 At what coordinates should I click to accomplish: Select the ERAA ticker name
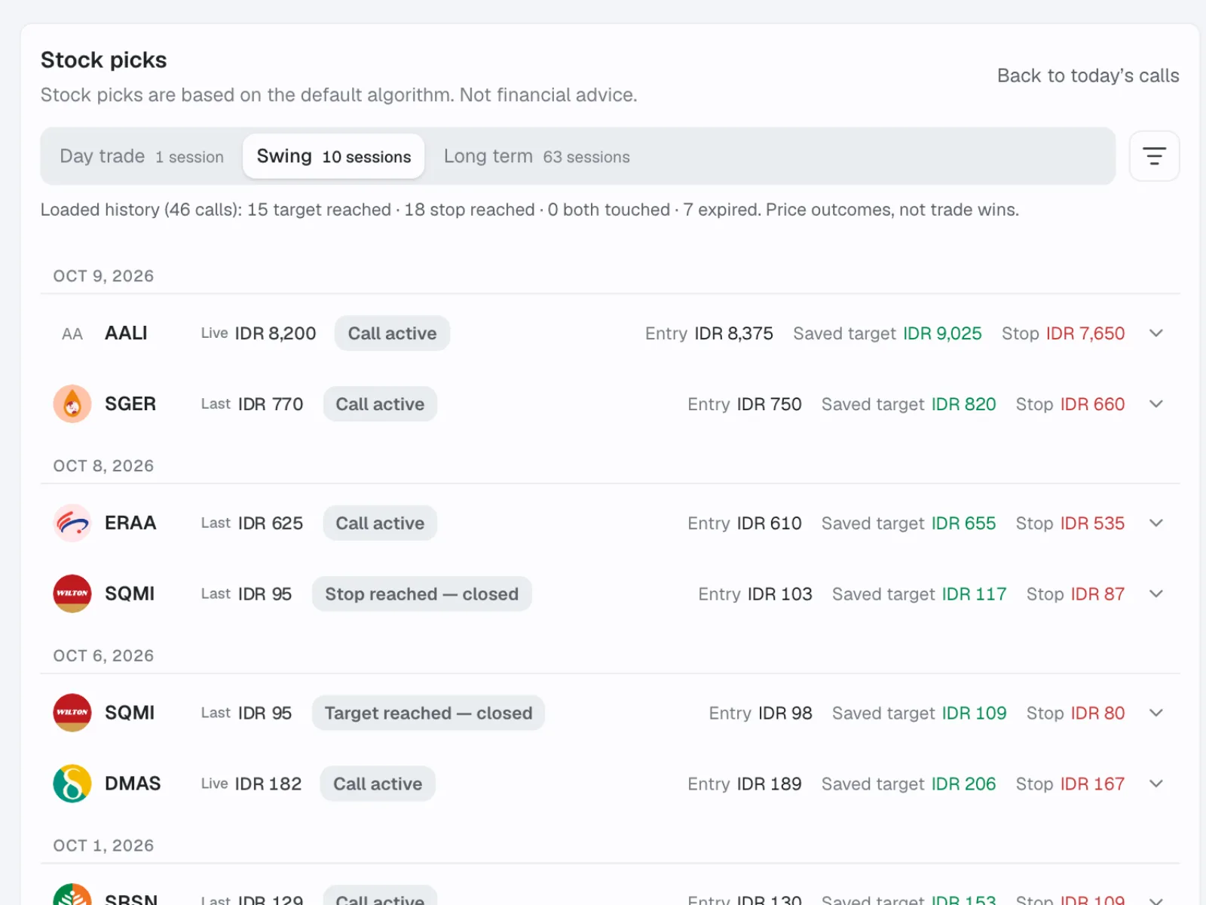point(130,523)
